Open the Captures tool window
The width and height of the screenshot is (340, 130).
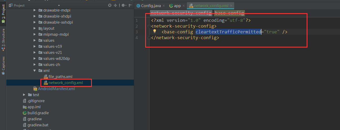(3, 66)
